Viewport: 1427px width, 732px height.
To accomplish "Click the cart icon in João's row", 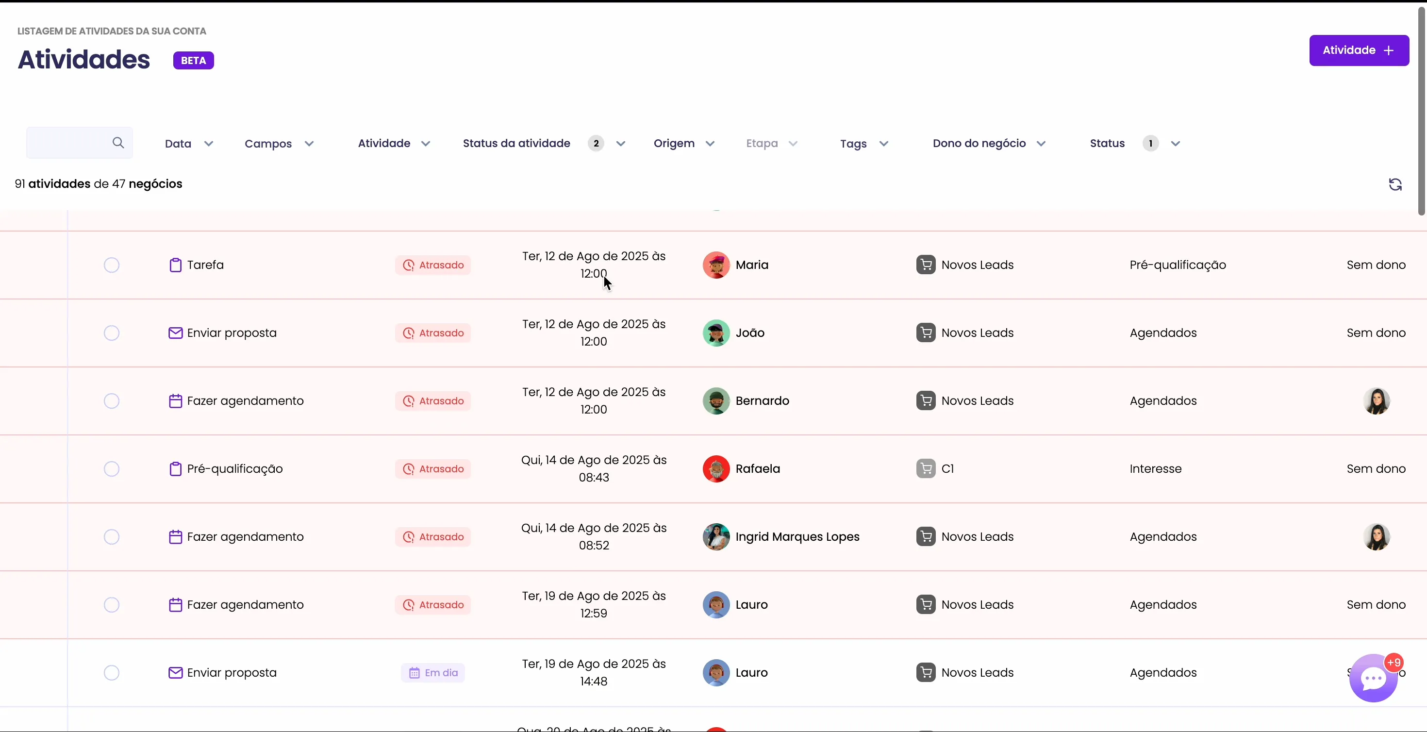I will click(x=926, y=333).
